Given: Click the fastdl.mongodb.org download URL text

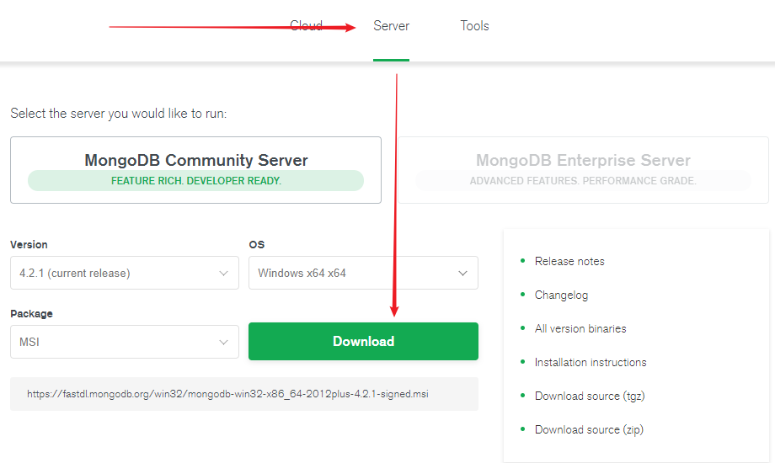Looking at the screenshot, I should coord(227,394).
